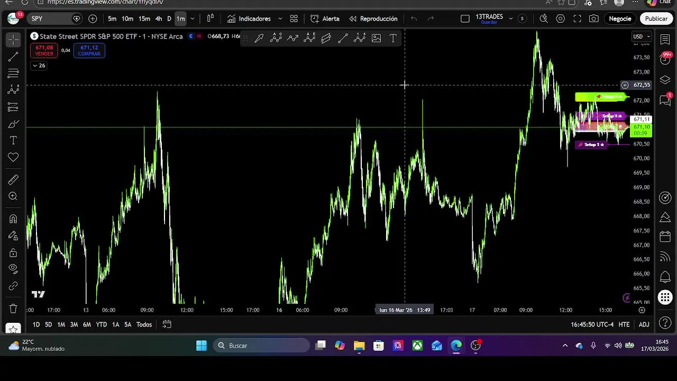
Task: Select the ruler measure tool
Action: (x=13, y=180)
